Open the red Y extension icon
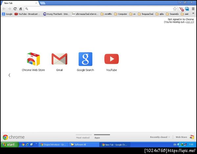Image resolution: width=197 pixels, height=154 pixels. (x=181, y=9)
